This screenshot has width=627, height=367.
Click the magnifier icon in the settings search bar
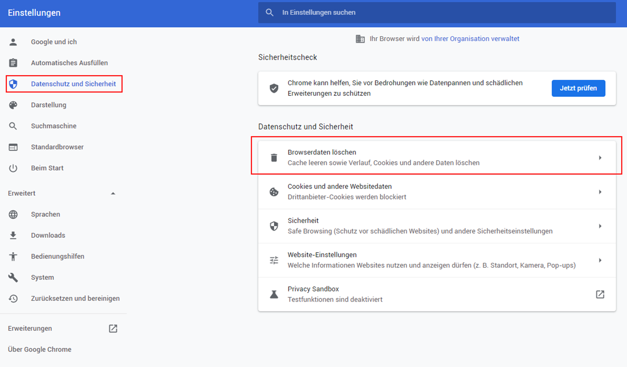(x=269, y=12)
